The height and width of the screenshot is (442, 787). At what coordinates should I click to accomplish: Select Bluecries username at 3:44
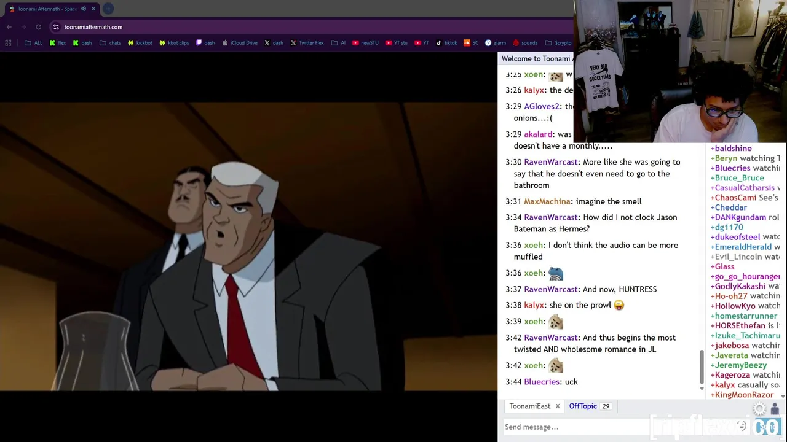coord(542,382)
